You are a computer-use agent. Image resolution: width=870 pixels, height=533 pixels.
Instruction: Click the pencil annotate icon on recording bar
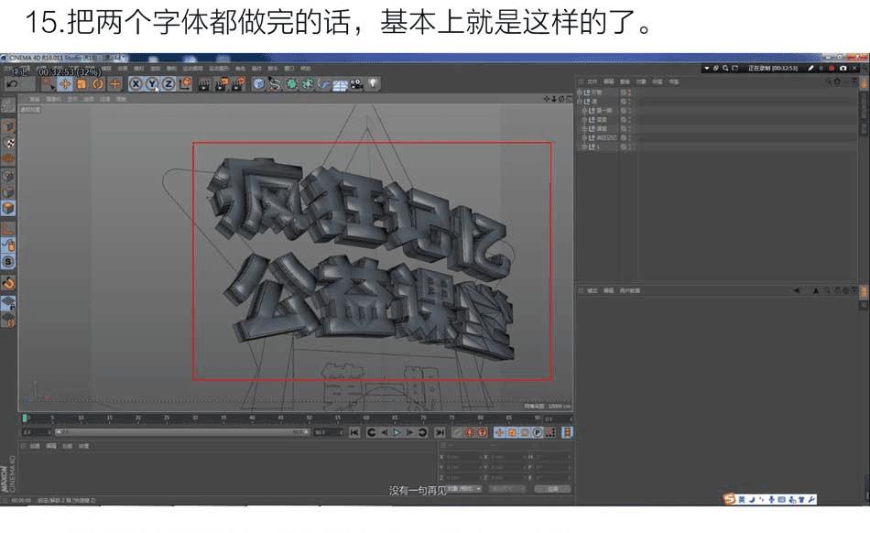coord(810,68)
